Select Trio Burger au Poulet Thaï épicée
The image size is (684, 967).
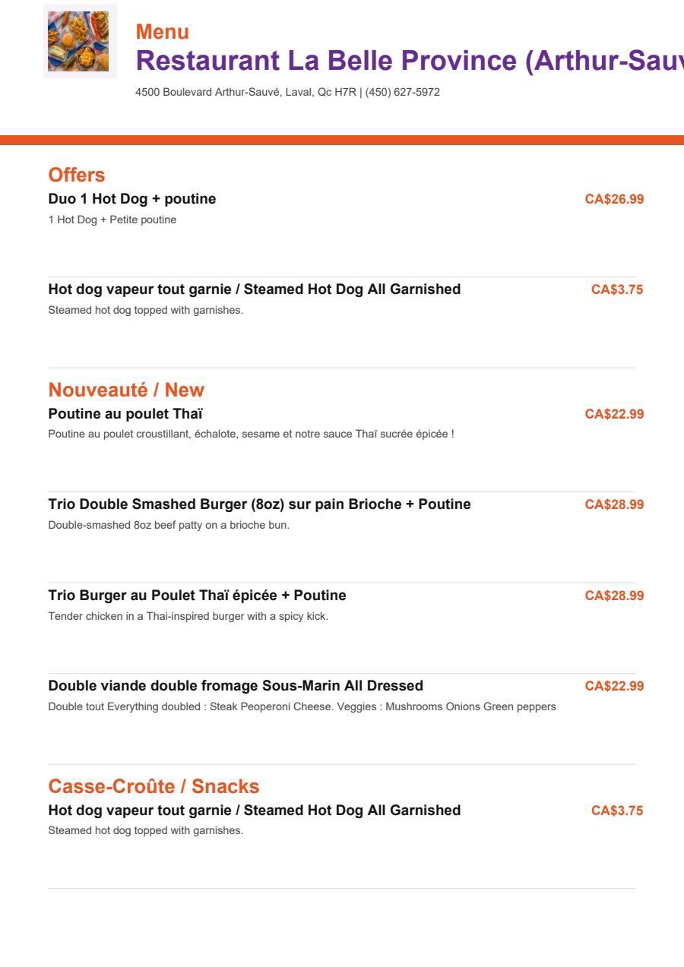(x=198, y=595)
